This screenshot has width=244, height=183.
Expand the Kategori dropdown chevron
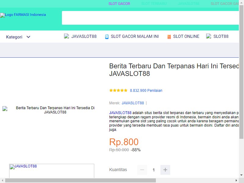point(28,37)
